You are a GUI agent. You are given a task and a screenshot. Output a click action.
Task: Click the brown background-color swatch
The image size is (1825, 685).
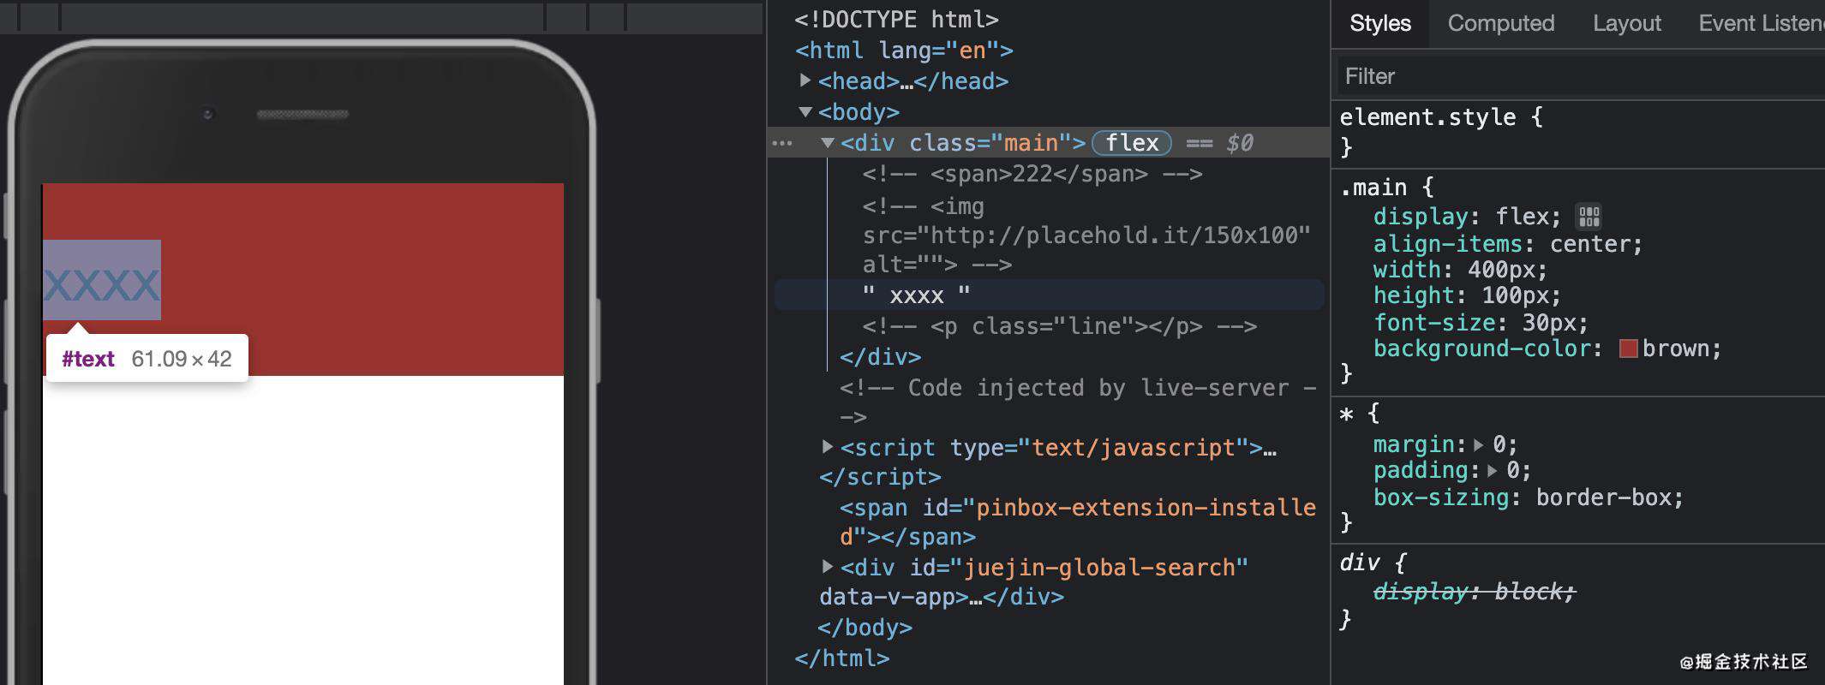(1628, 348)
